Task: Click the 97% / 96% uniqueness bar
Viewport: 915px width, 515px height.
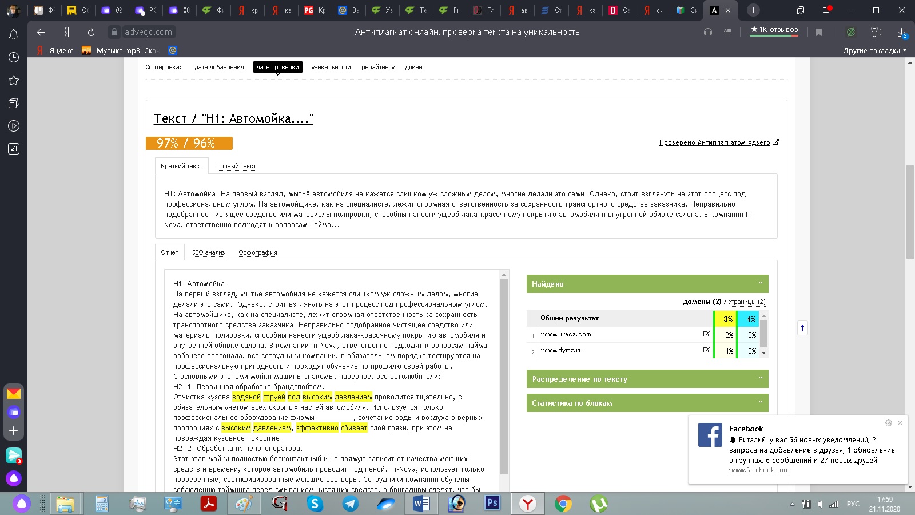Action: click(189, 143)
